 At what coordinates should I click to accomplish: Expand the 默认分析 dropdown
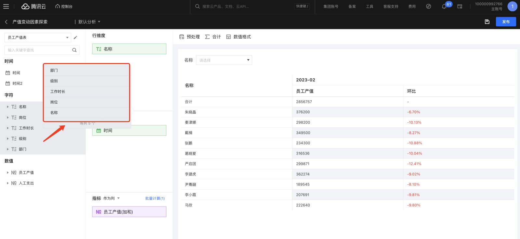pos(89,22)
